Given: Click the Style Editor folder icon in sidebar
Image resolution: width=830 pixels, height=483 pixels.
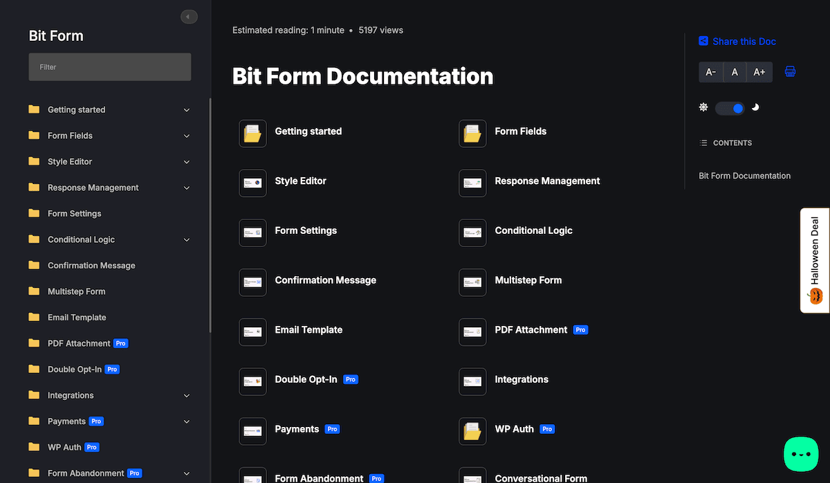Looking at the screenshot, I should [x=34, y=161].
